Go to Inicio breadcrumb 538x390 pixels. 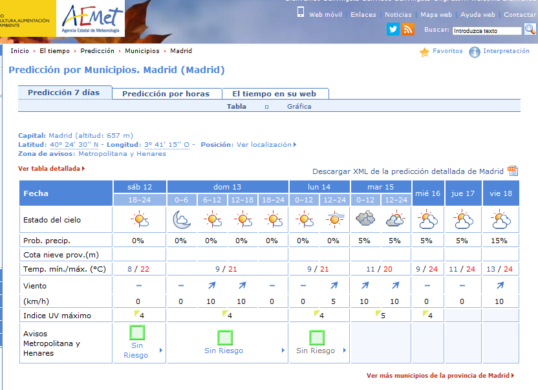point(19,51)
